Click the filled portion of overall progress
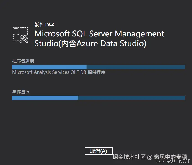Viewport: 192px width, 165px height. click(x=45, y=98)
